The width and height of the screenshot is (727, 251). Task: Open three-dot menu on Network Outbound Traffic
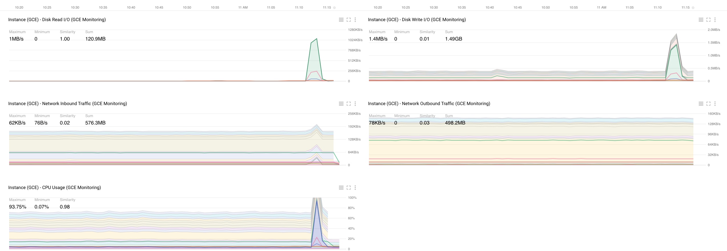click(x=715, y=104)
